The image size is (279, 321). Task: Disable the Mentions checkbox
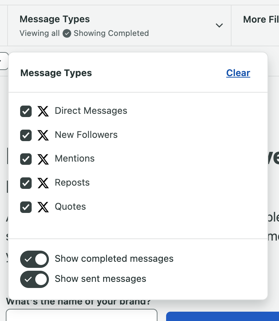(26, 159)
